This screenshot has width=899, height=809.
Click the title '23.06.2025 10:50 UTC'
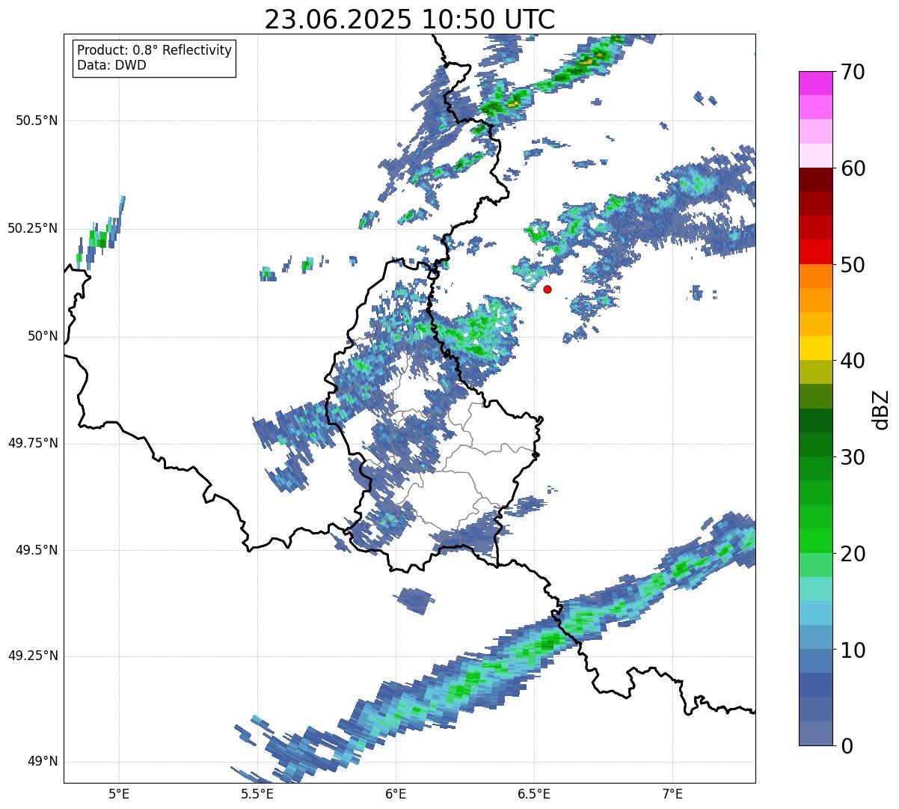point(410,19)
